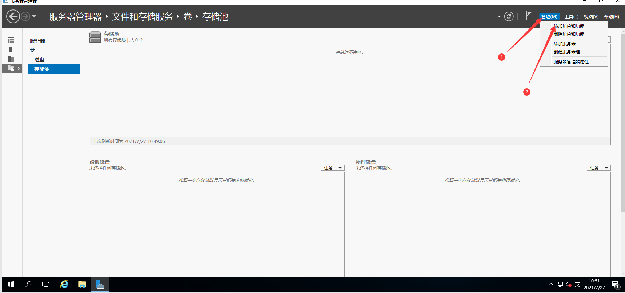This screenshot has width=625, height=293.
Task: Select 存储池 in the navigation list
Action: 54,69
